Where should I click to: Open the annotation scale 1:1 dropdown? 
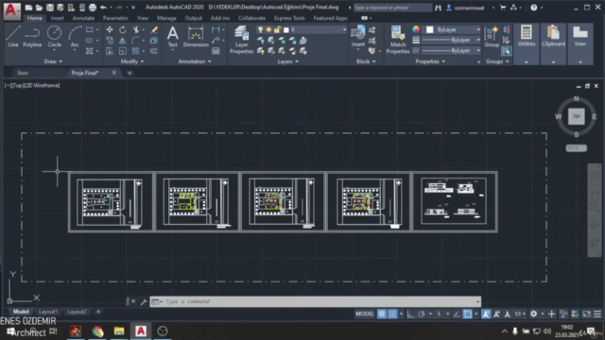pyautogui.click(x=520, y=314)
